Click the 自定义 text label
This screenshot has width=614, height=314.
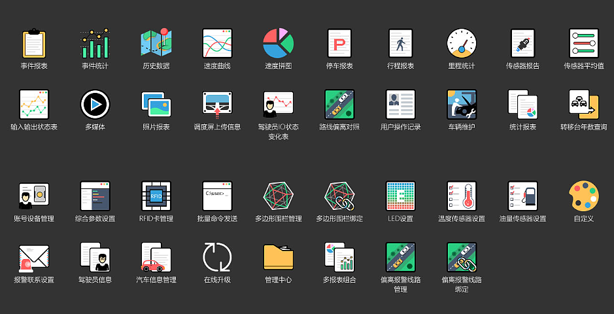tap(584, 219)
